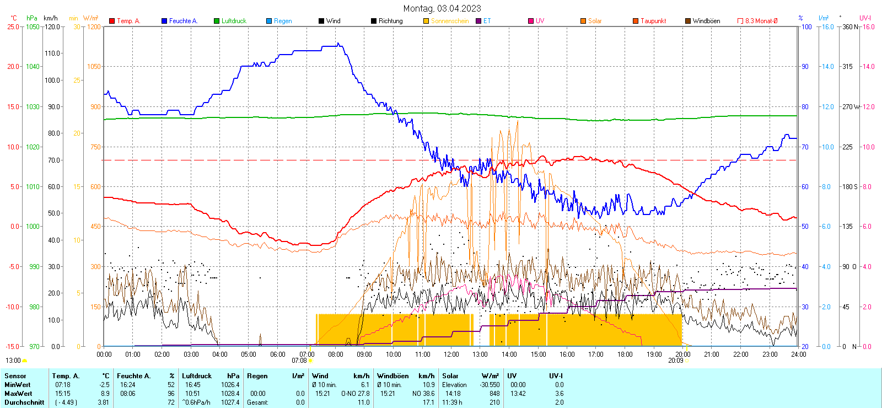Click the blue Feuchte A. legend square

point(164,21)
